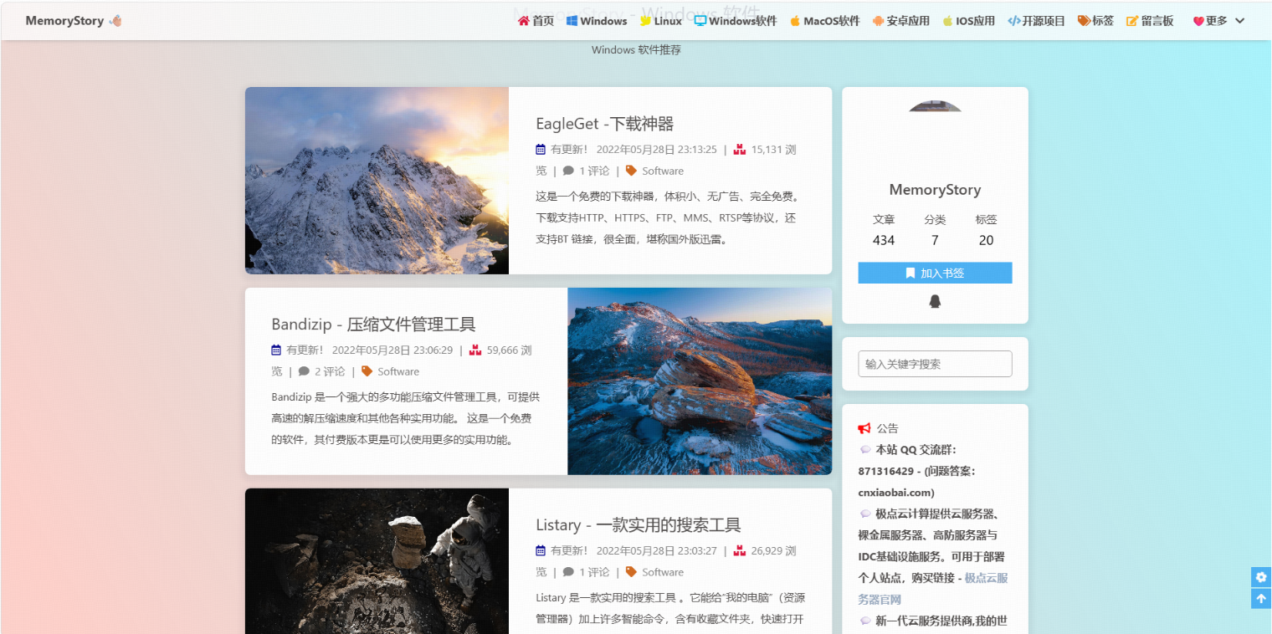Open the EagleGet -下载神器 article title
Viewport: 1272px width, 634px height.
coord(604,124)
